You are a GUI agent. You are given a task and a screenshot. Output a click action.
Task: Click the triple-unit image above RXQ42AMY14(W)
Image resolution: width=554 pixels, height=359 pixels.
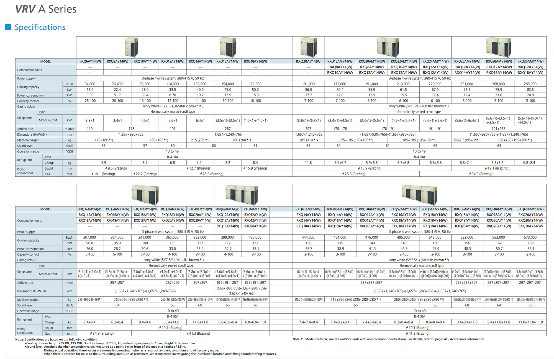click(241, 195)
